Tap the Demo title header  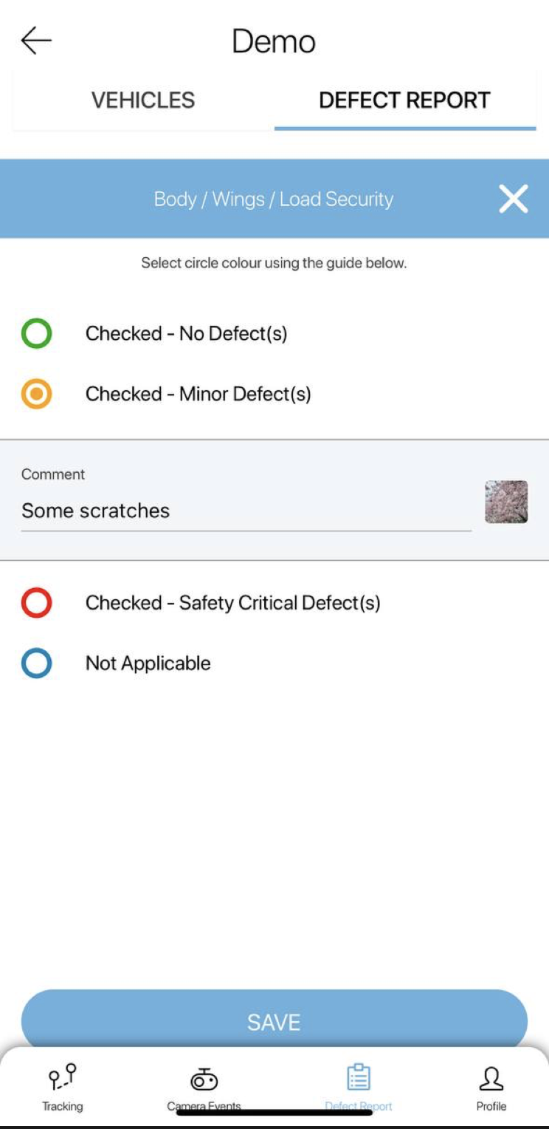click(274, 41)
